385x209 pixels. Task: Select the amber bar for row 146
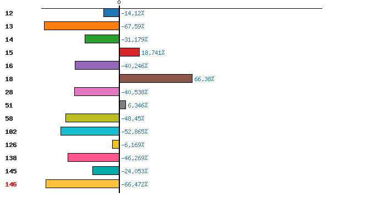tap(82, 184)
